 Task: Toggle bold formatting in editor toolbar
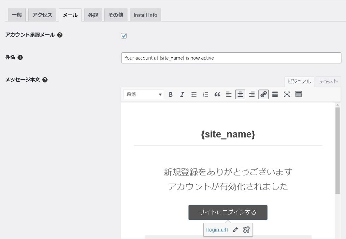(171, 95)
